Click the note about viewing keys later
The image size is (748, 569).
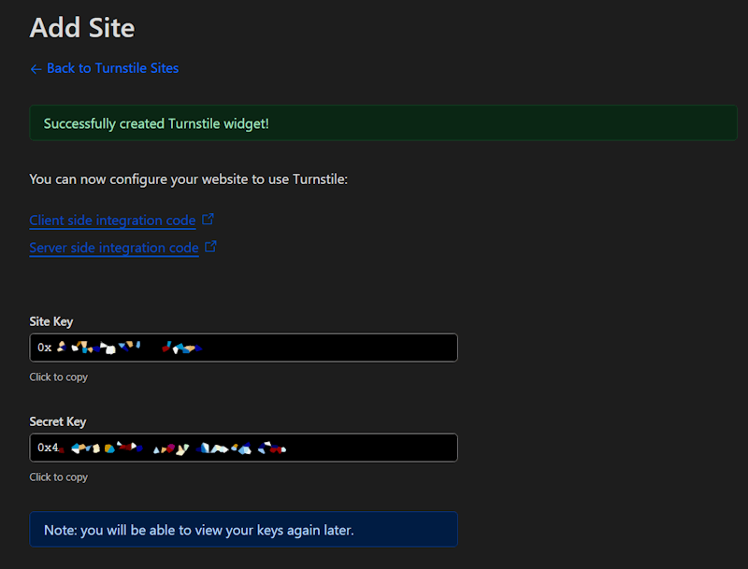243,529
